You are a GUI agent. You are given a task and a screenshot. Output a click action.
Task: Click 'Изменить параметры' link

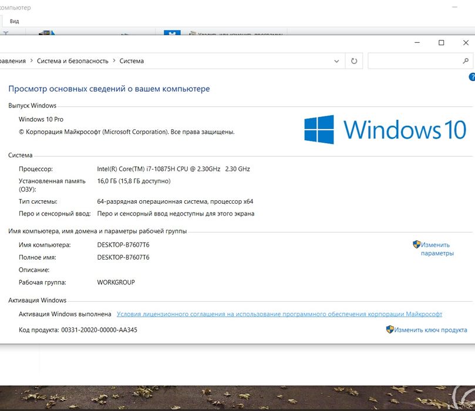pyautogui.click(x=437, y=249)
